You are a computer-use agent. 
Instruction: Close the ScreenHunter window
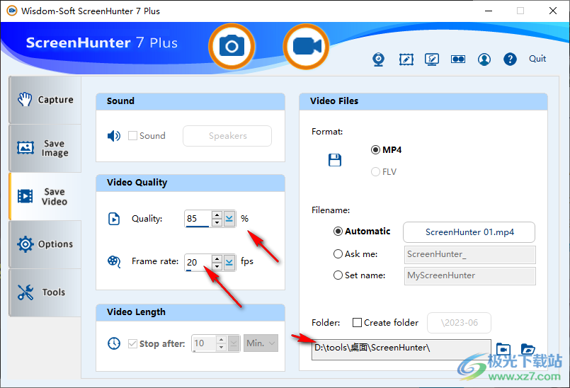click(x=553, y=11)
